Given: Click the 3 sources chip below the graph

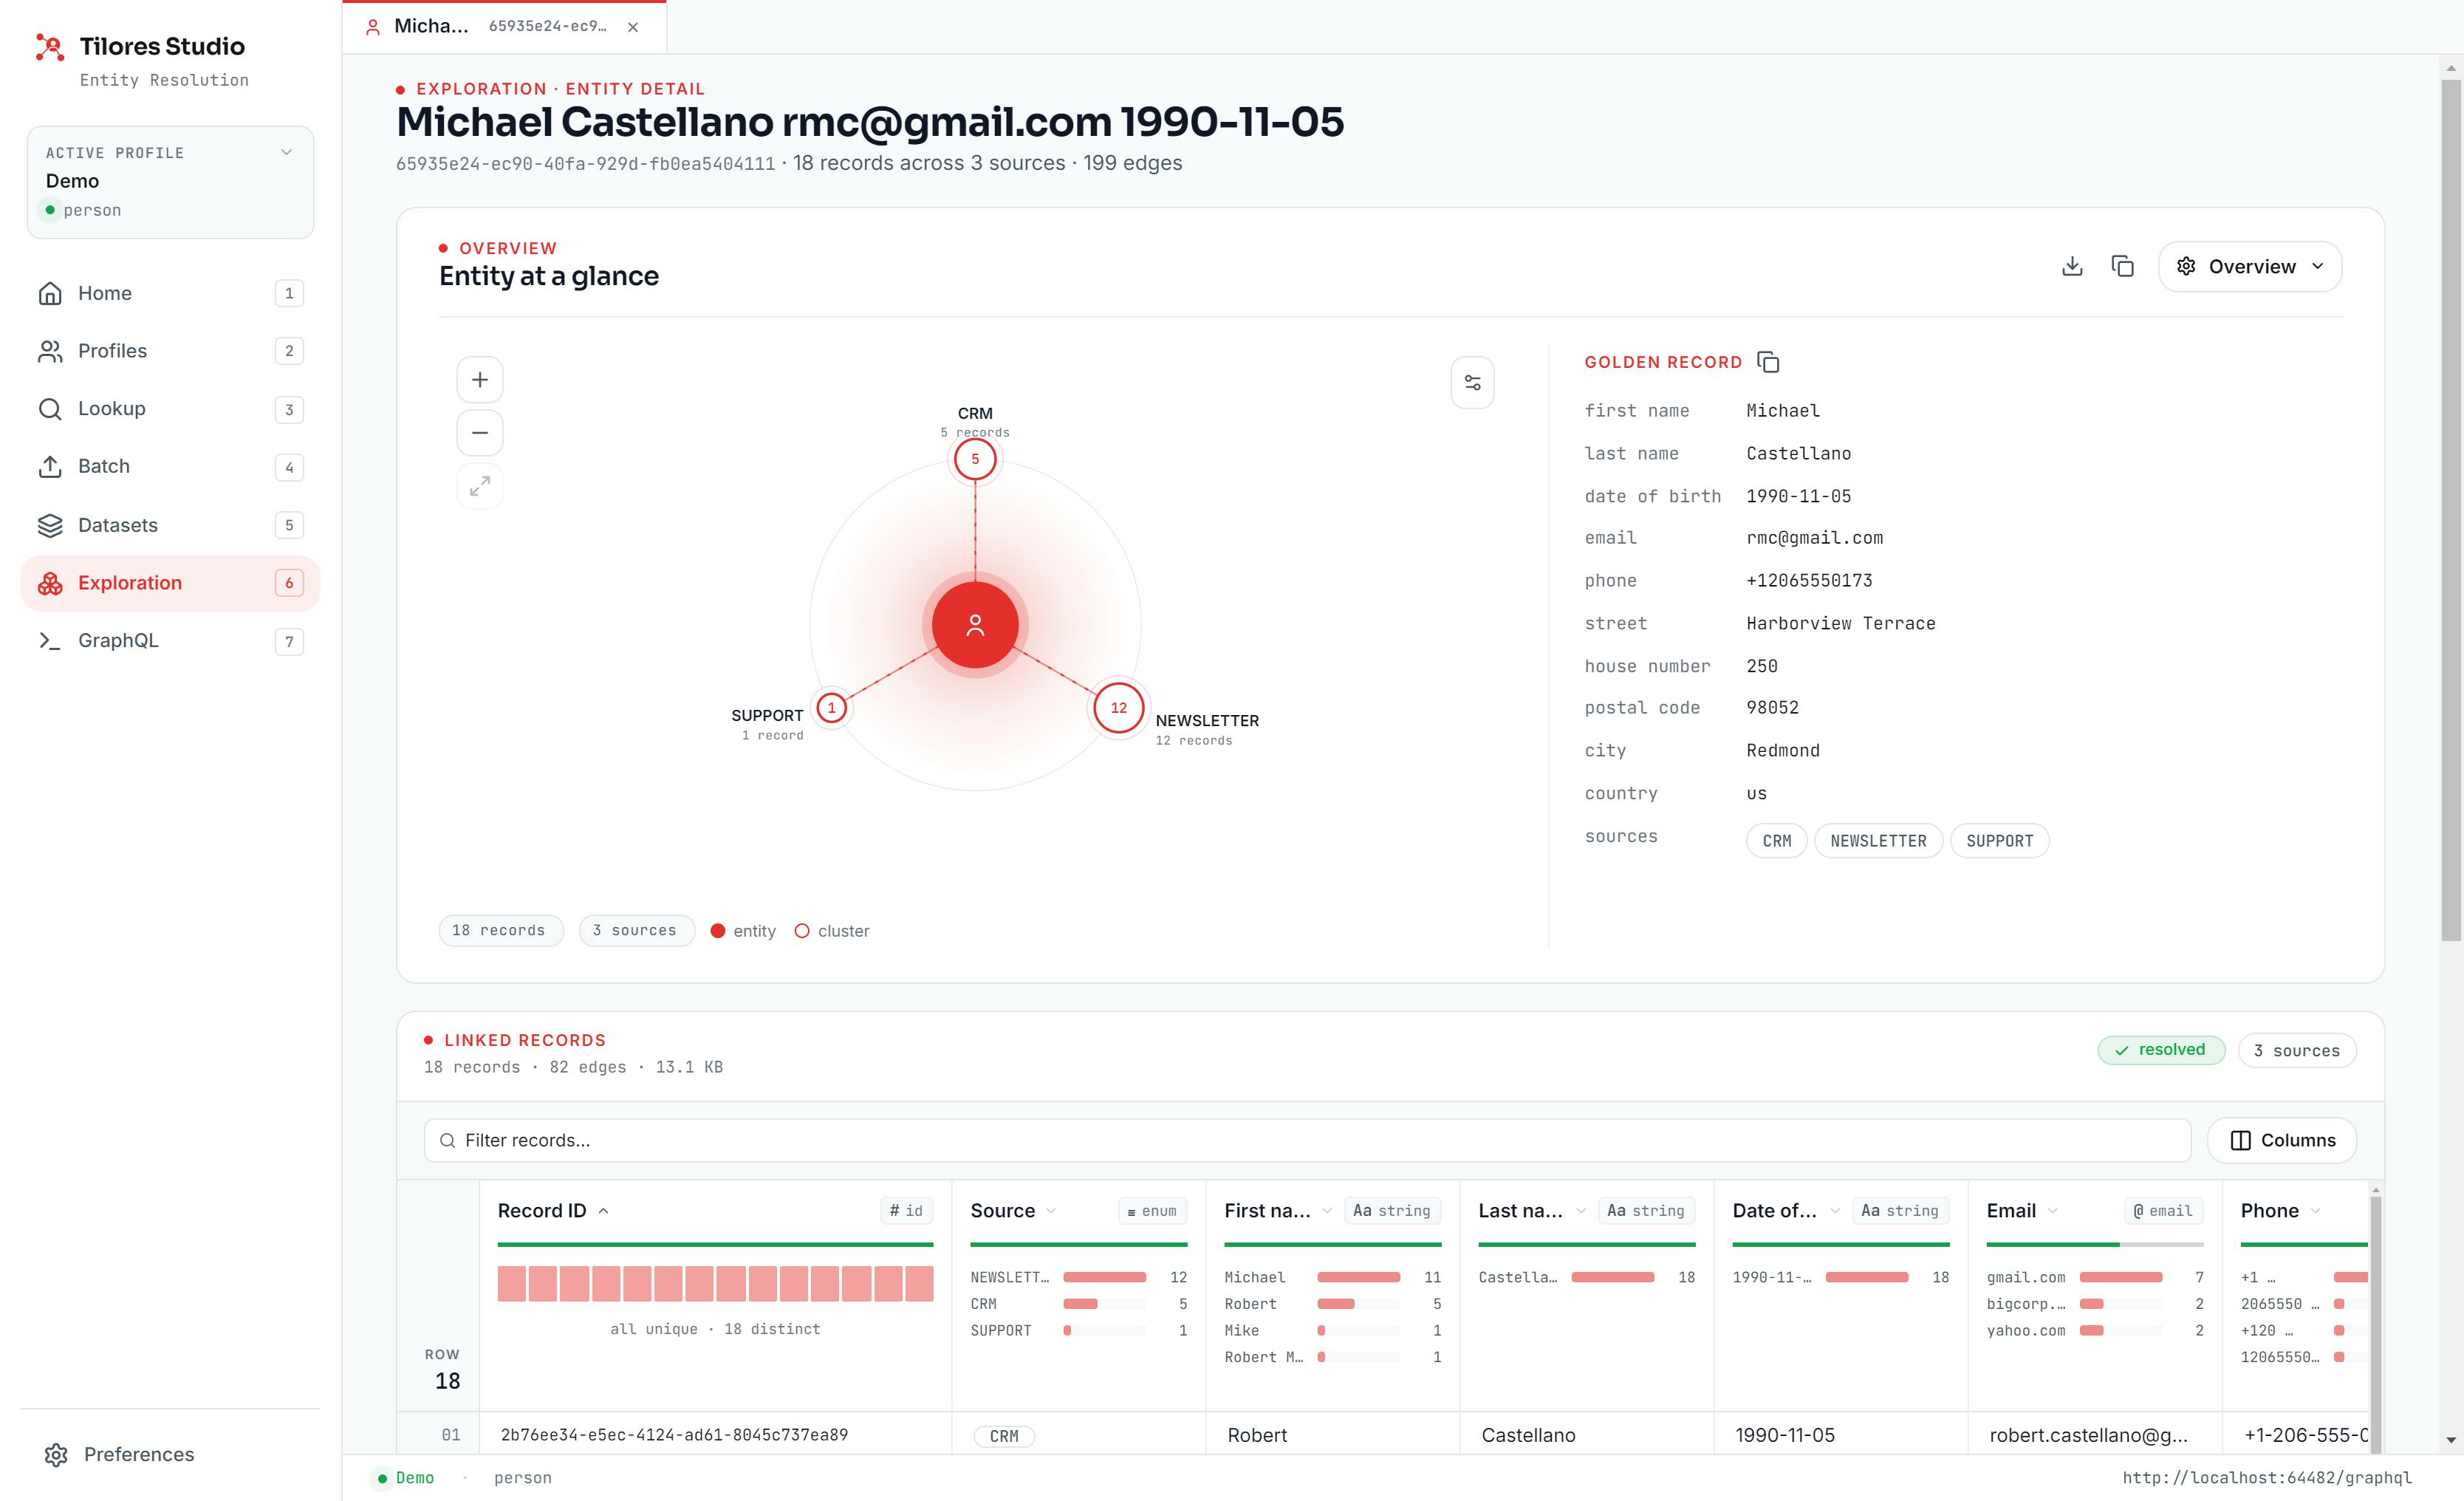Looking at the screenshot, I should tap(636, 930).
